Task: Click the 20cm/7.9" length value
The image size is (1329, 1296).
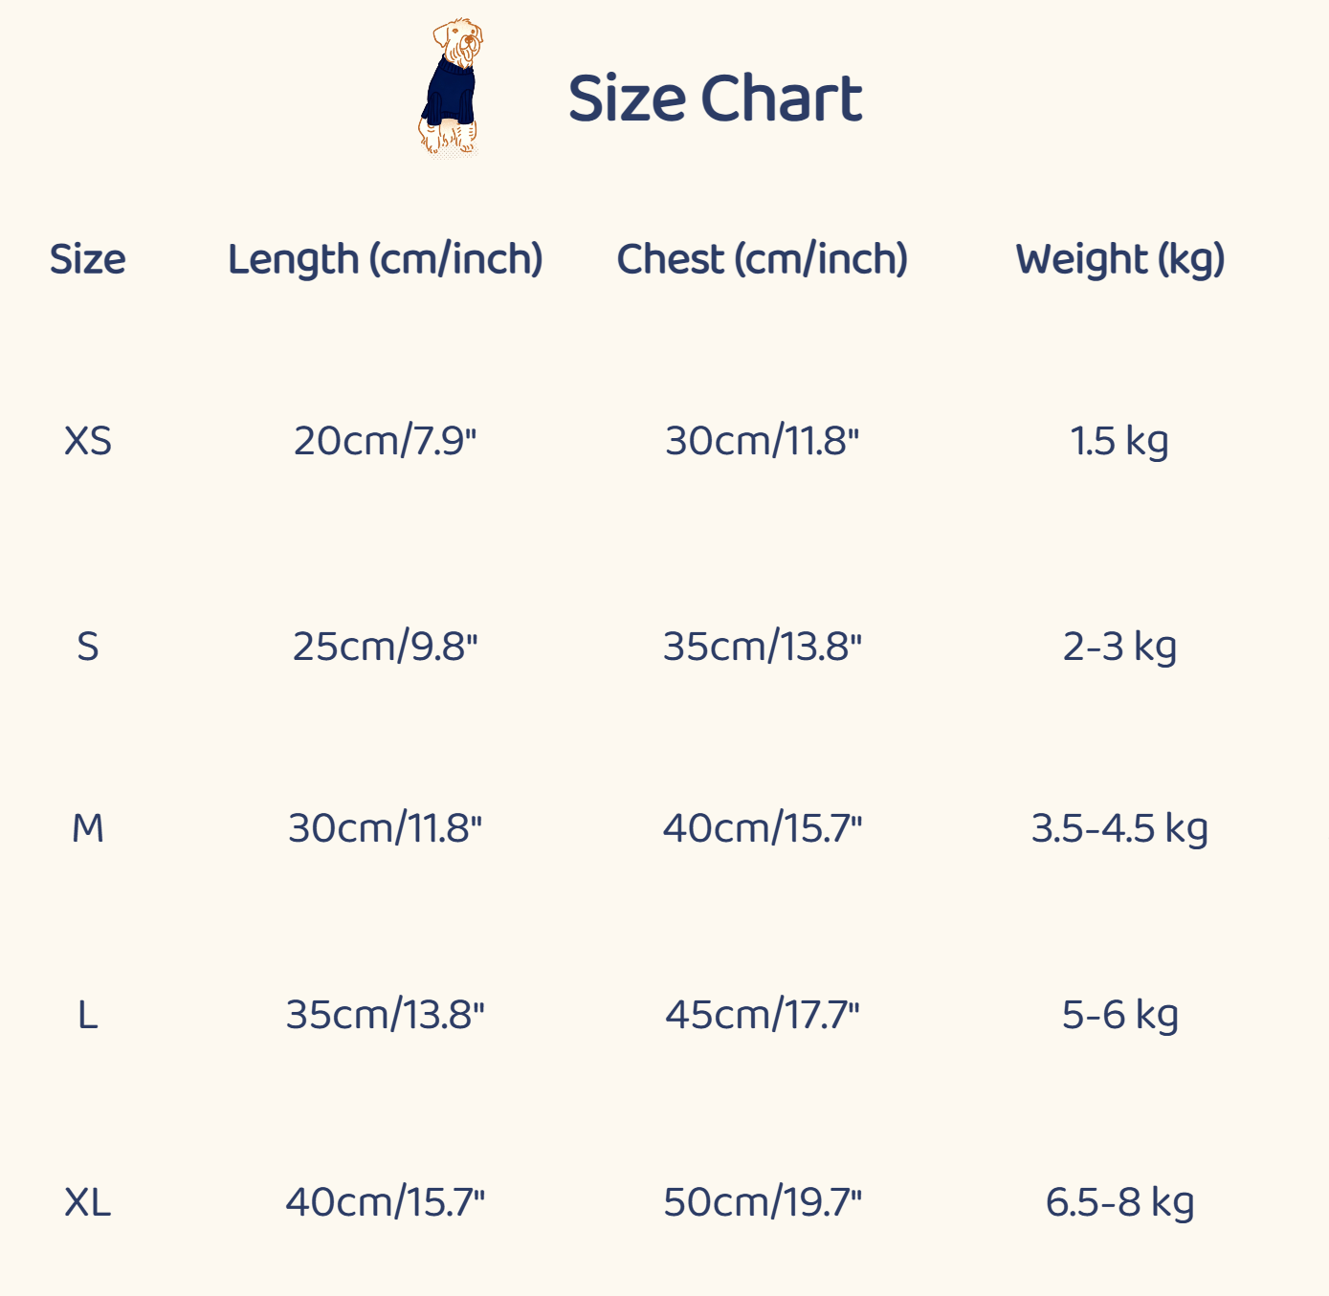Action: (x=385, y=441)
